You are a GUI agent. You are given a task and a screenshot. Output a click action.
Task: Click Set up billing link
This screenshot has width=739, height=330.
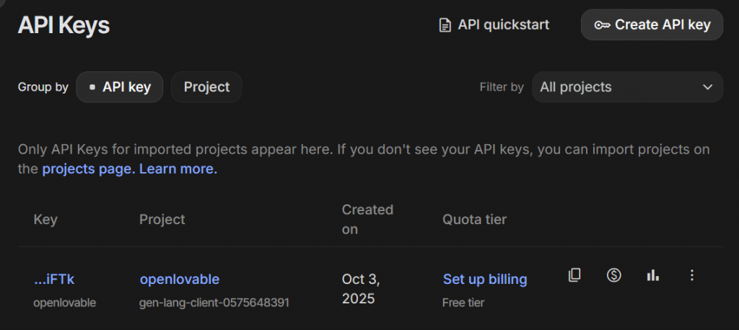(485, 279)
